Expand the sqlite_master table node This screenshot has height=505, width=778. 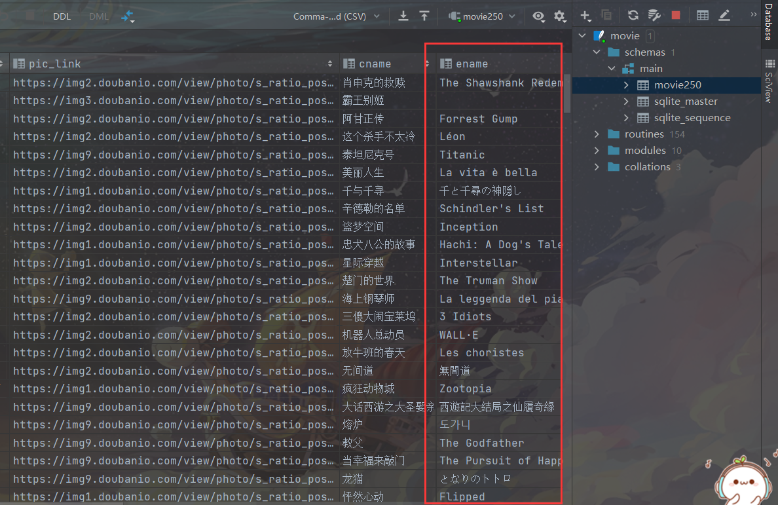(x=626, y=102)
